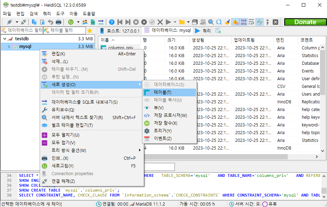Choose 편집(K) in the context menu
The width and height of the screenshot is (327, 207).
tap(92, 54)
